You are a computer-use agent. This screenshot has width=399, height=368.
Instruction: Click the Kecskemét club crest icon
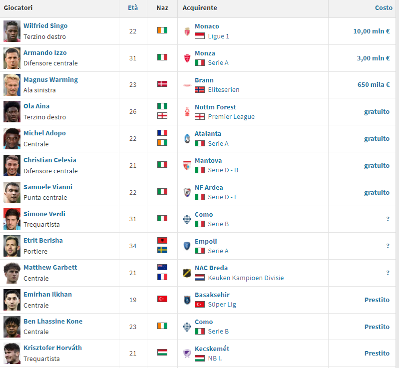pos(187,354)
